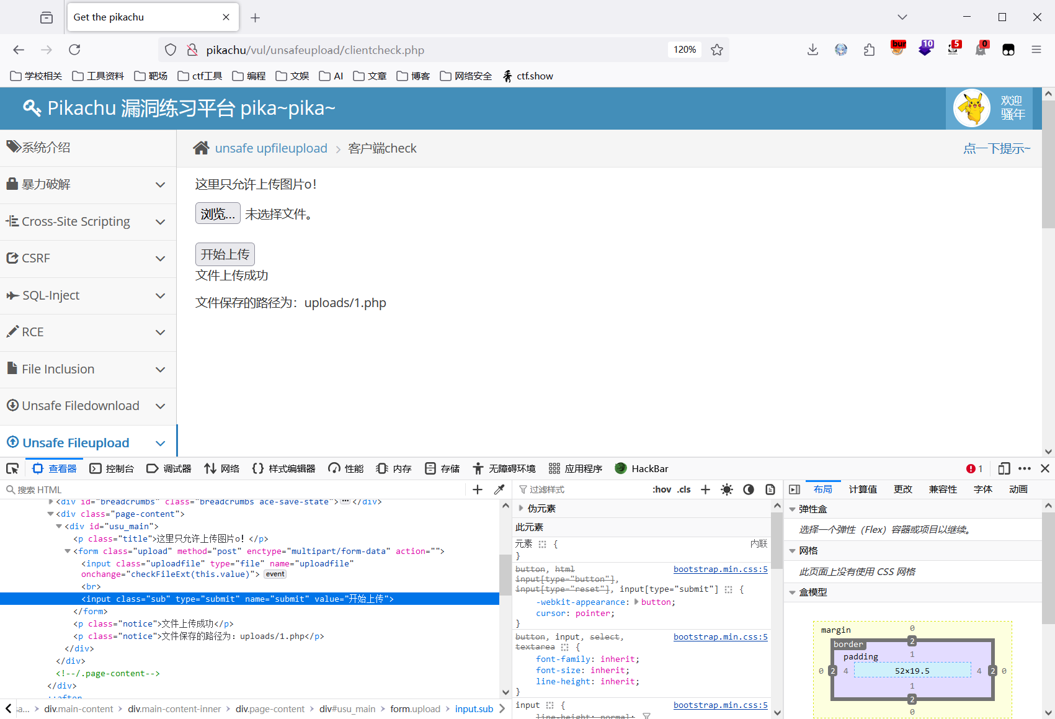The image size is (1055, 719).
Task: Expand the SQL-Inject menu
Action: [x=88, y=295]
